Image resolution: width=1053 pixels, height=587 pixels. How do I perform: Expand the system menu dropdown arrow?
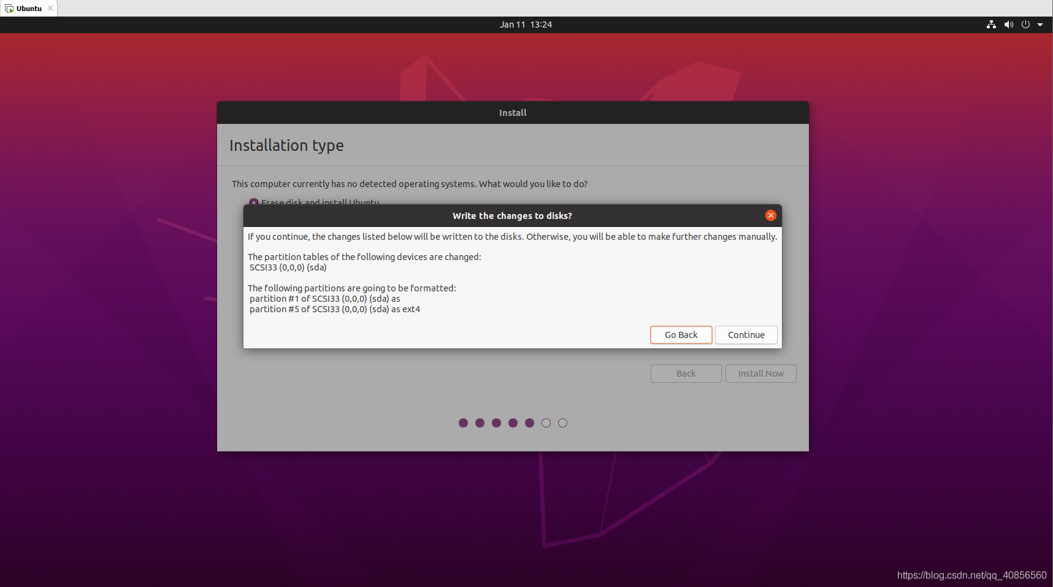[x=1040, y=25]
